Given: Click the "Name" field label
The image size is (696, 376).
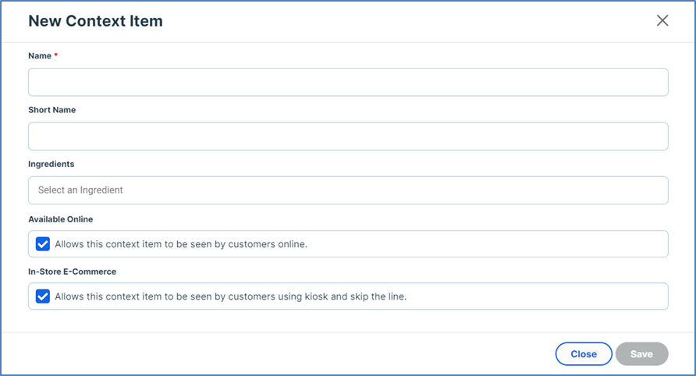Looking at the screenshot, I should (x=40, y=56).
